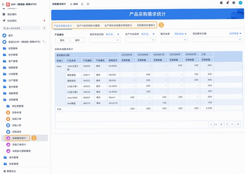The height and width of the screenshot is (174, 245).
Task: Open the user avatar menu
Action: (x=241, y=2)
